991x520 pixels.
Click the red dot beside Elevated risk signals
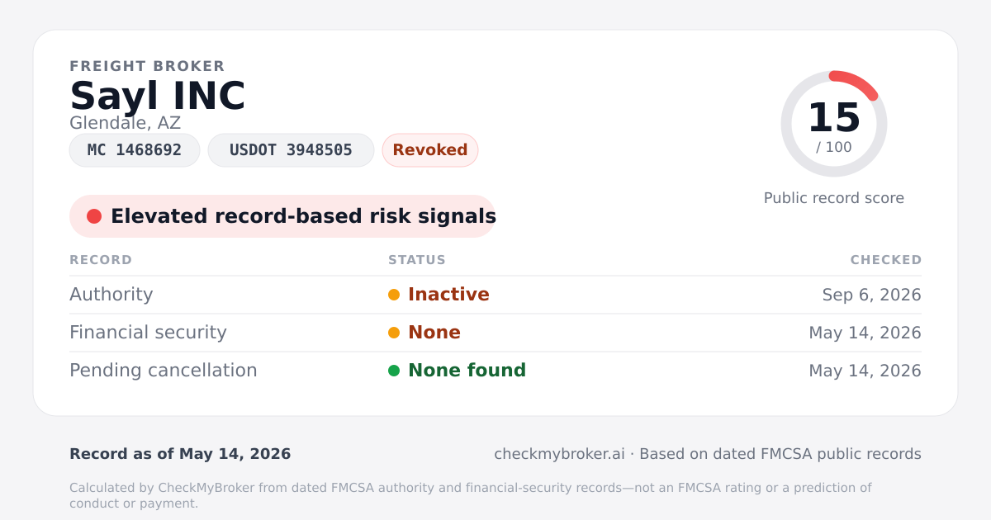(94, 216)
